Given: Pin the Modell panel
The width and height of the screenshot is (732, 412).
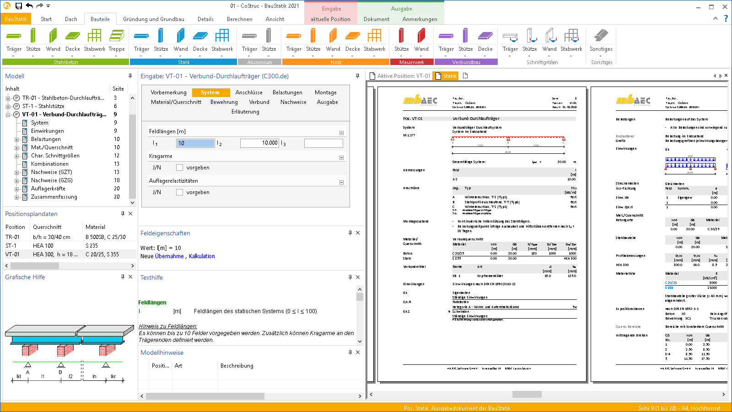Looking at the screenshot, I should (130, 76).
